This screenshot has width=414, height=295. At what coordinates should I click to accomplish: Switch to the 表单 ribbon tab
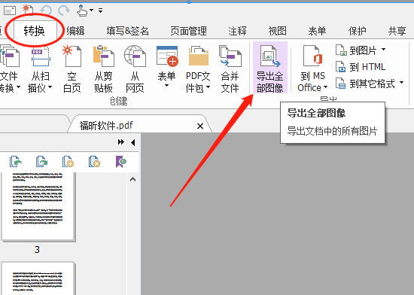(317, 31)
